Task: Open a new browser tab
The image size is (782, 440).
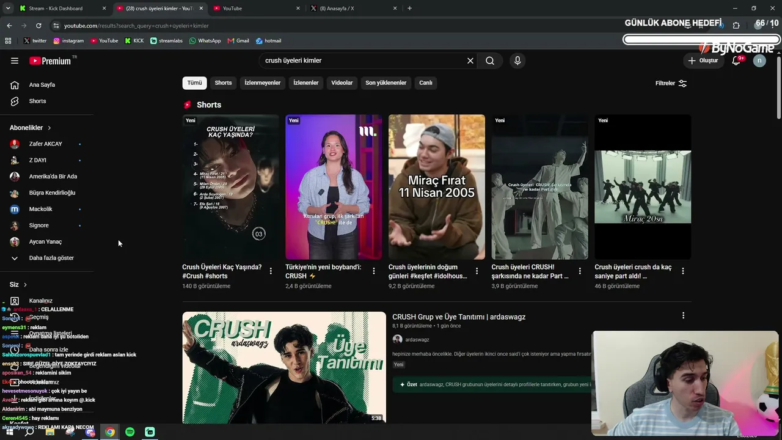Action: pos(409,9)
